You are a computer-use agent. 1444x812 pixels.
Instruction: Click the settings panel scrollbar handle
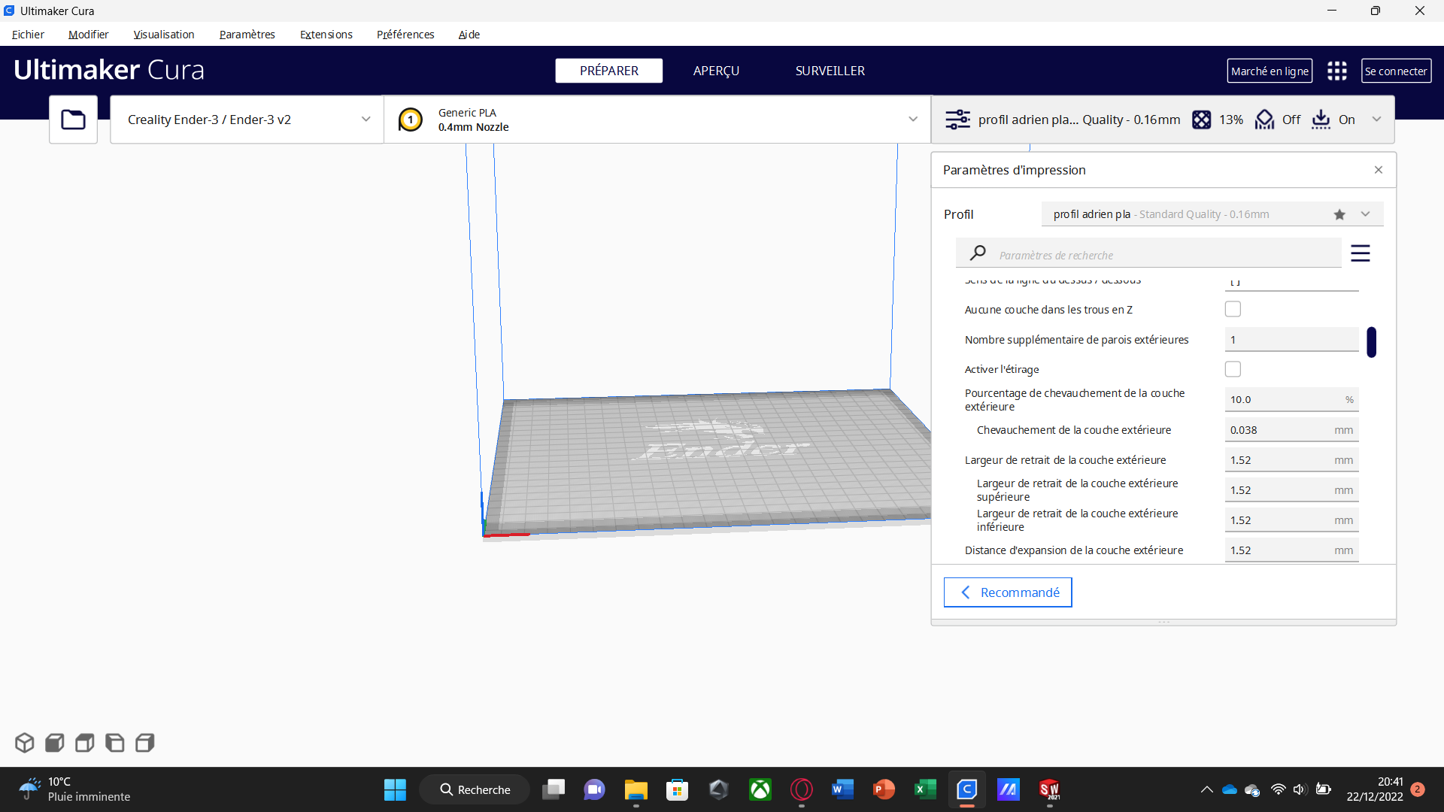(1371, 342)
